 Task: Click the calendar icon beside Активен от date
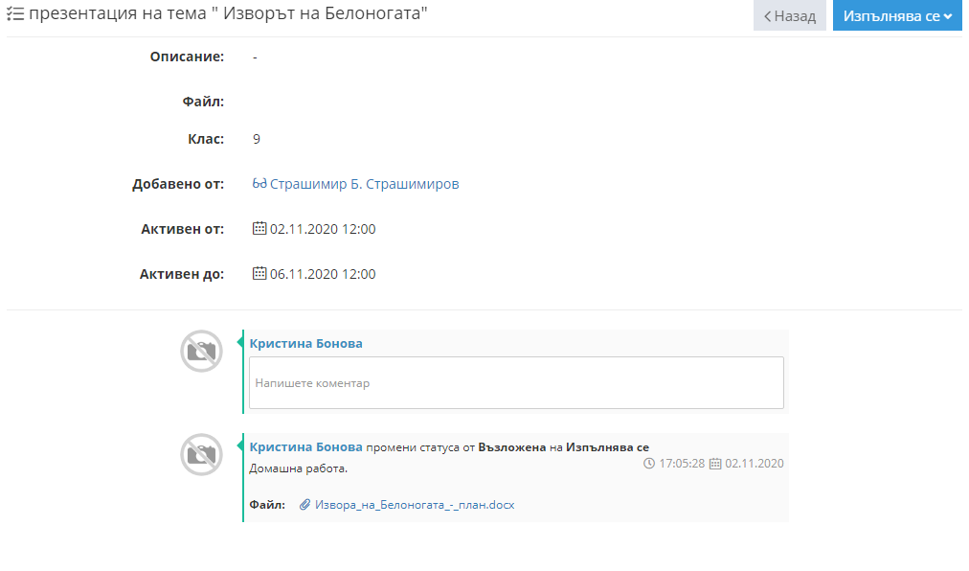click(259, 228)
